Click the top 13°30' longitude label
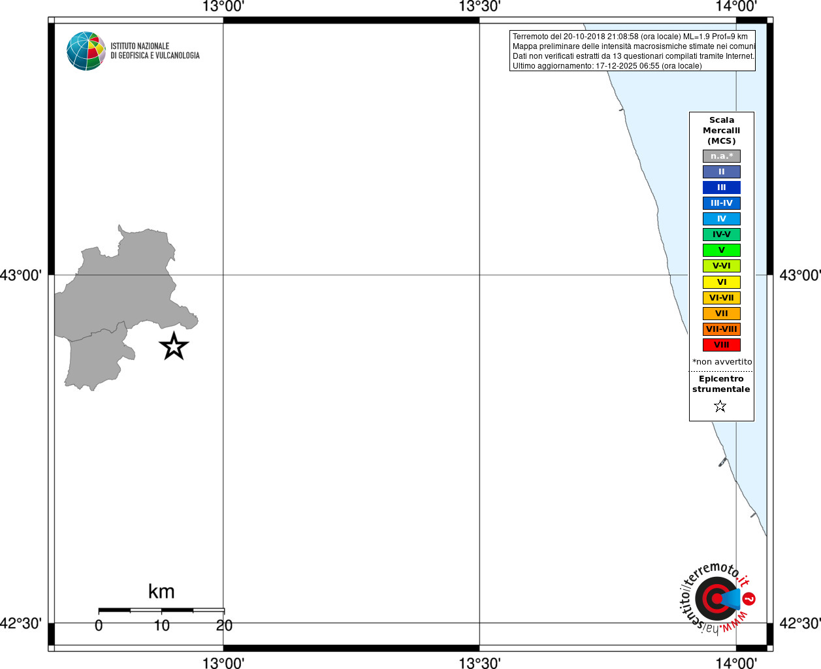 click(x=479, y=7)
